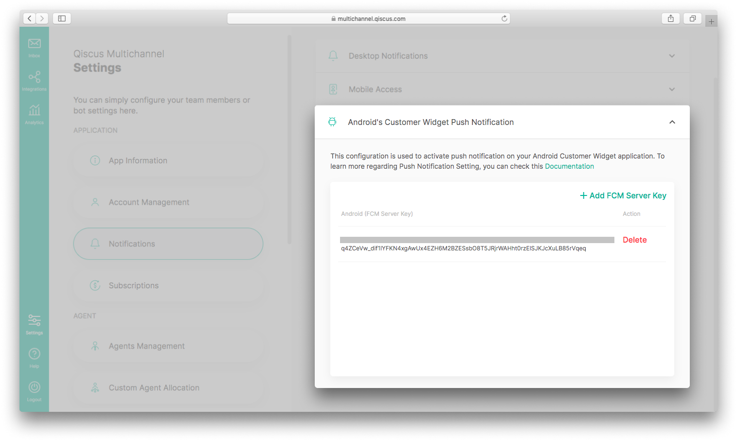Viewport: 737px width, 441px height.
Task: Collapse Android's Customer Widget Push Notification
Action: tap(672, 122)
